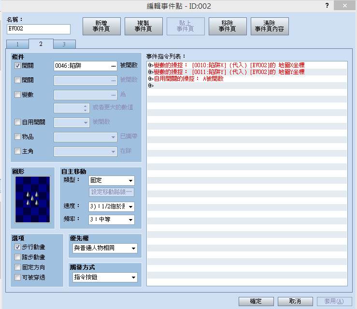Open the 物品 item dropdown
This screenshot has width=357, height=309.
(x=86, y=137)
